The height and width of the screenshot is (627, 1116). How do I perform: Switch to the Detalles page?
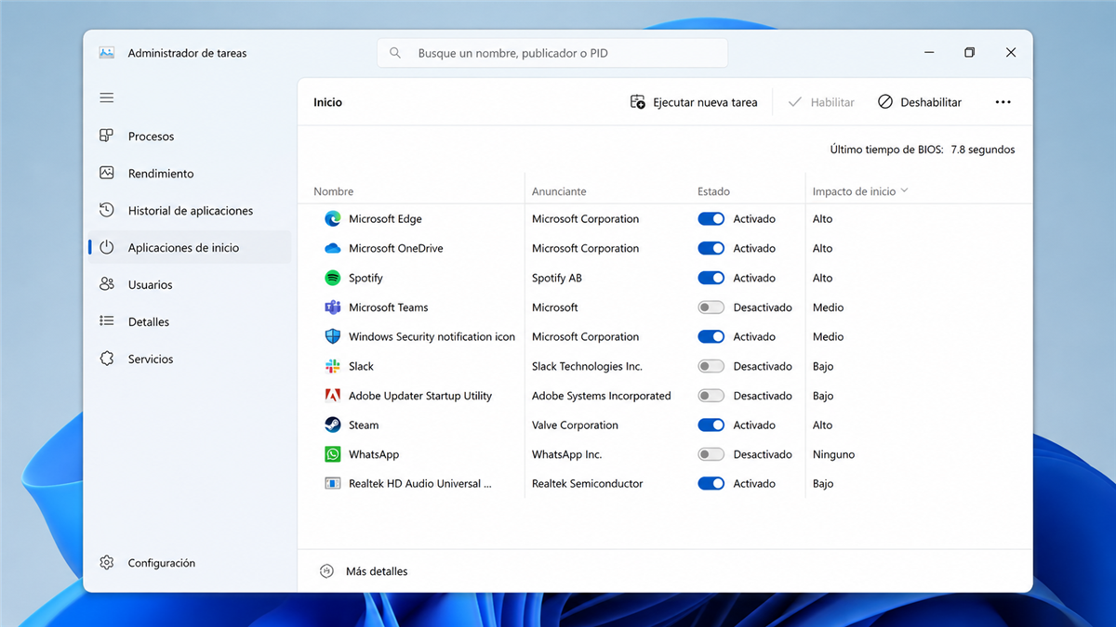click(189, 321)
